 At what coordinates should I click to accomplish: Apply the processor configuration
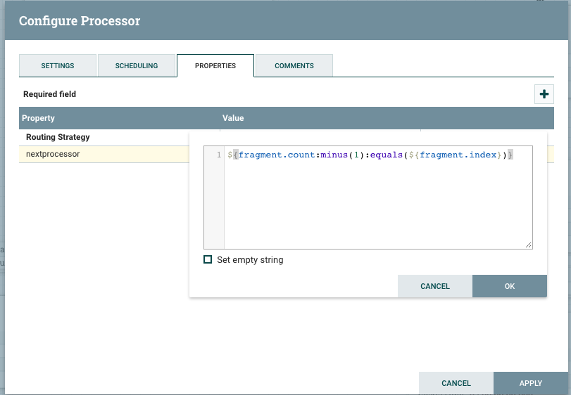(x=531, y=383)
